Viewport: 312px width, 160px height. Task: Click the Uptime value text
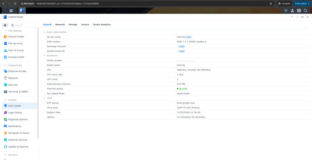point(191,117)
